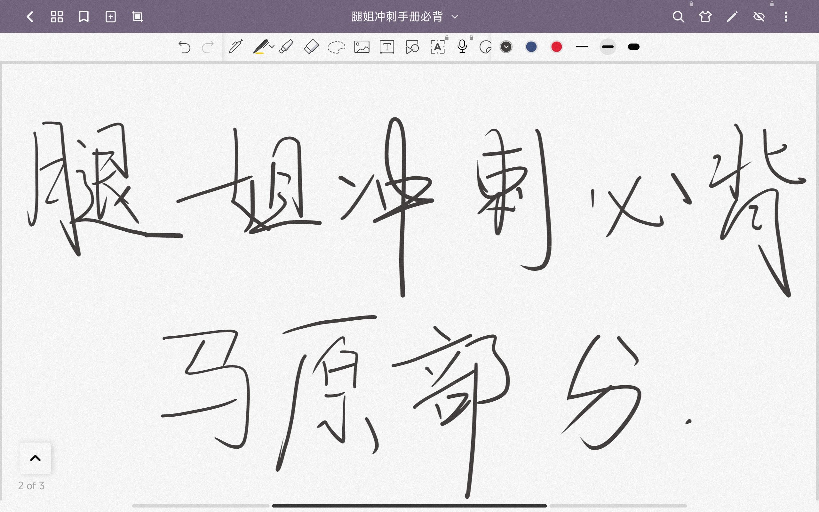Screen dimensions: 819x512
Task: Choose the dark gray pen color
Action: [506, 47]
